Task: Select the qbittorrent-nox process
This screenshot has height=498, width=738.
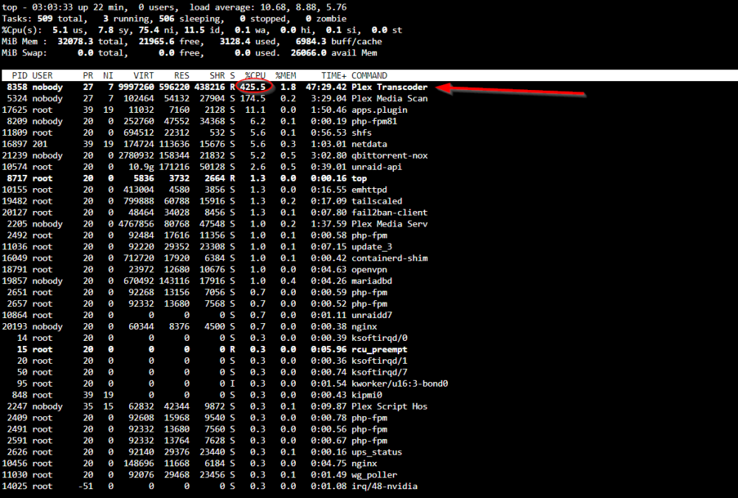Action: 389,156
